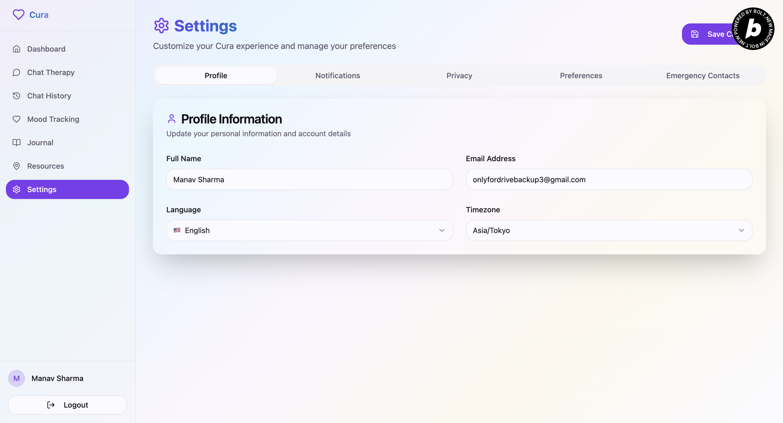Image resolution: width=783 pixels, height=423 pixels.
Task: Switch to the Notifications tab
Action: coord(337,76)
